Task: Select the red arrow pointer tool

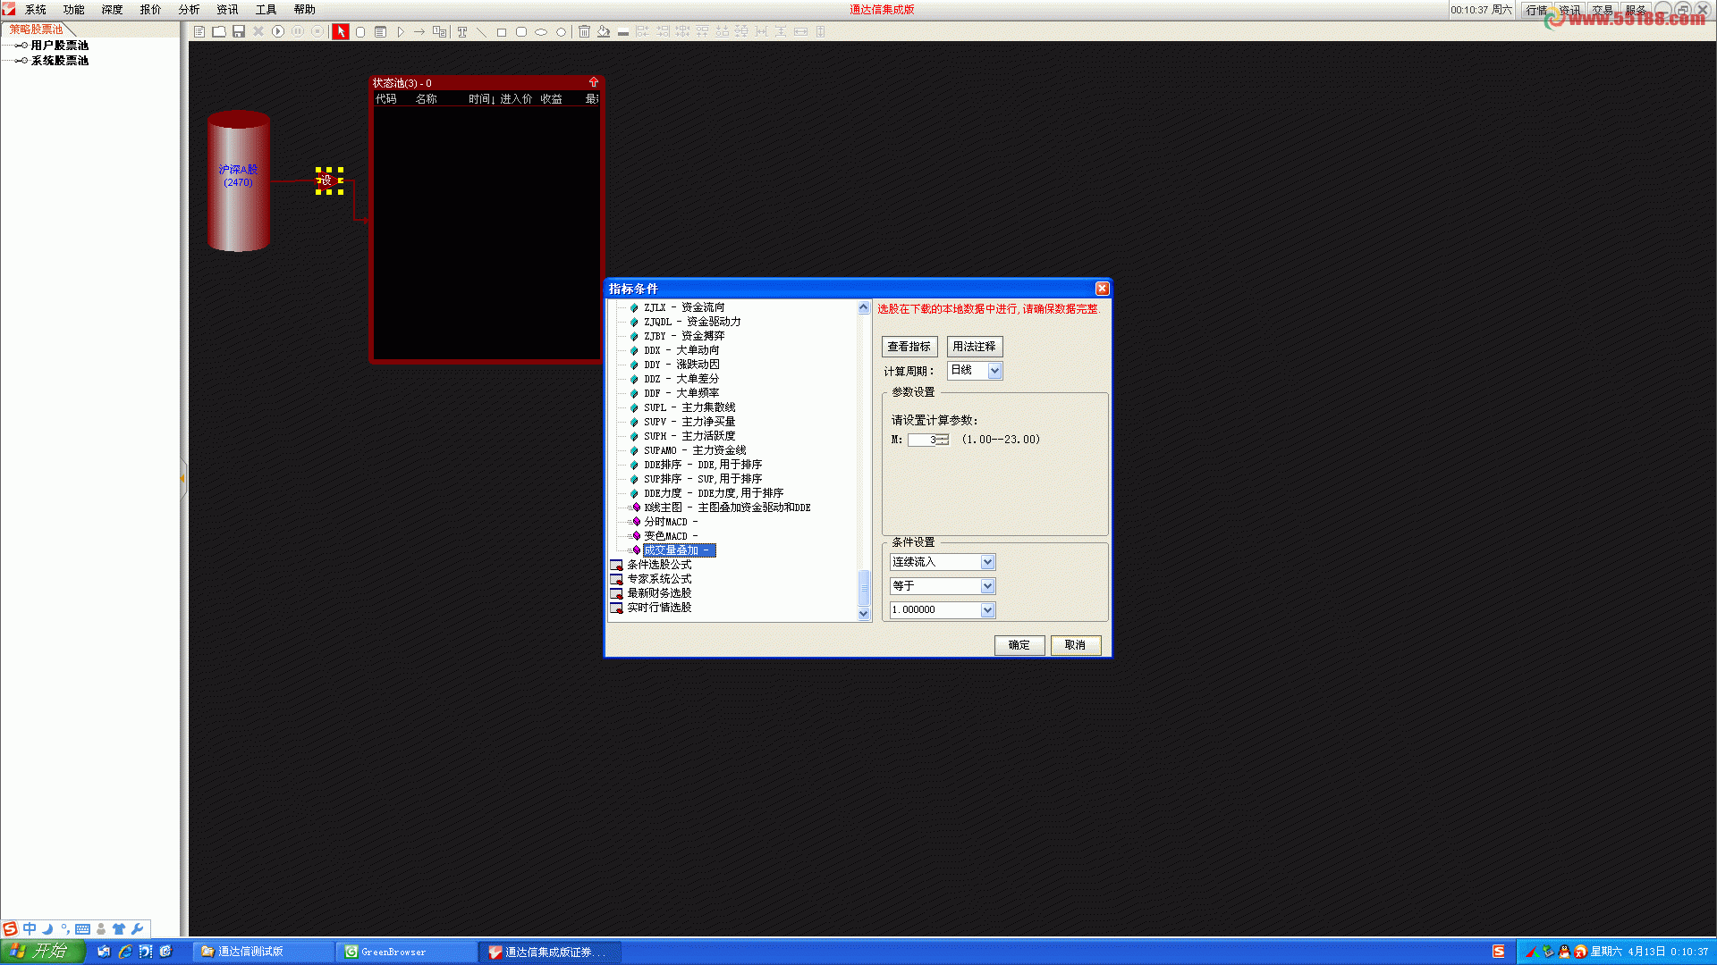Action: coord(341,32)
